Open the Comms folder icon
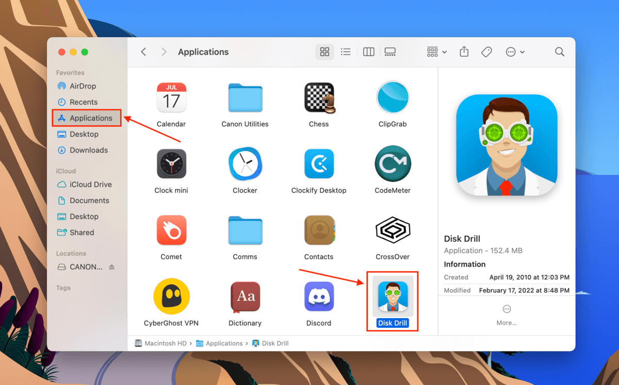This screenshot has width=619, height=385. click(x=245, y=231)
